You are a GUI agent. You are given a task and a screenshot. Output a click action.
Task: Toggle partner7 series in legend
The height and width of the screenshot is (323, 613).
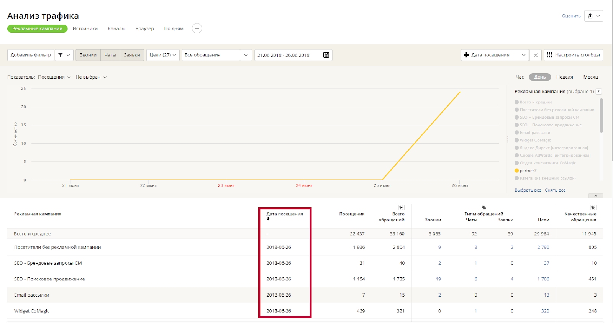pos(526,171)
